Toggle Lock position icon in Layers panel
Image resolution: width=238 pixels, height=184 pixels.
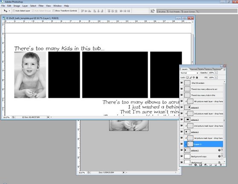[x=194, y=77]
